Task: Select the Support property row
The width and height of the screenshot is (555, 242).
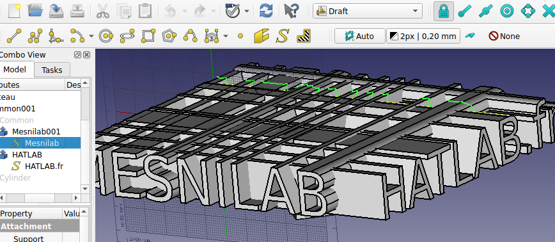Action: click(29, 238)
